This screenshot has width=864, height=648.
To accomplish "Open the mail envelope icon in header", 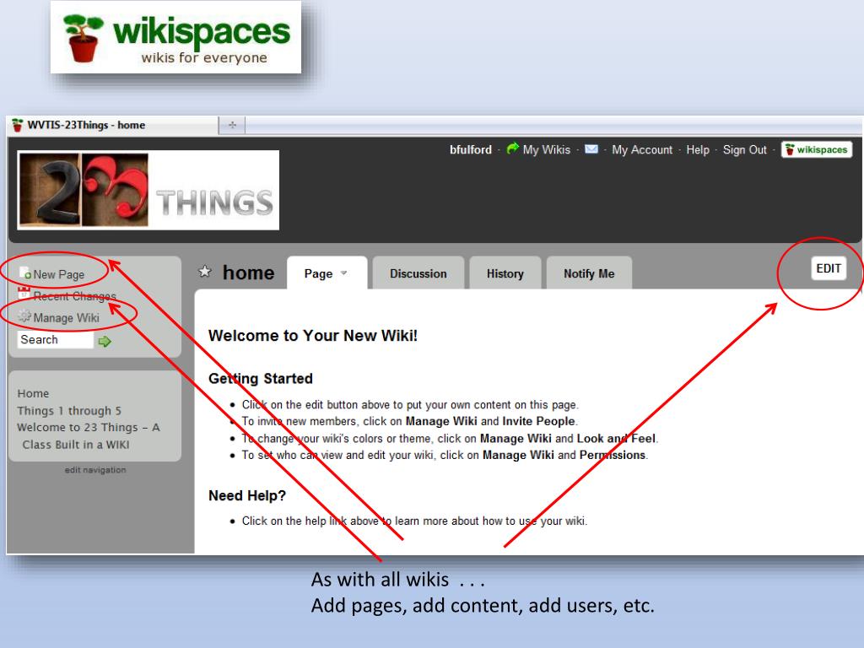I will click(x=591, y=149).
